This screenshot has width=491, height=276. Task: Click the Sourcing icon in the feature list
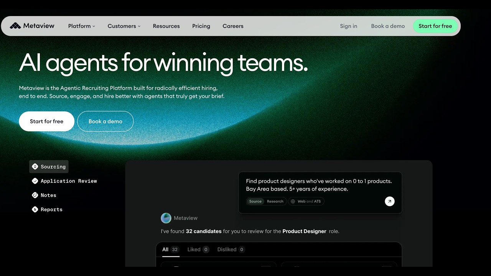point(35,166)
